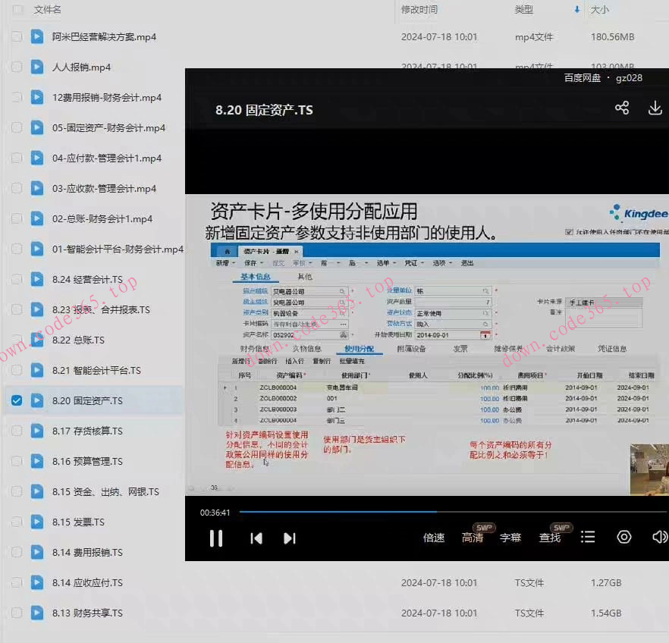Click the video icon of 8.15 发票.TS
The height and width of the screenshot is (643, 669).
pos(37,522)
